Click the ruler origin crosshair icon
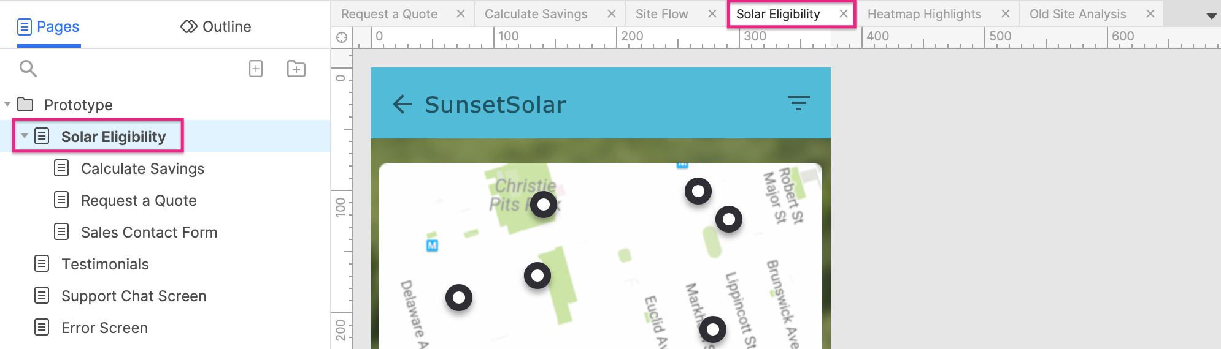The image size is (1221, 349). 342,37
